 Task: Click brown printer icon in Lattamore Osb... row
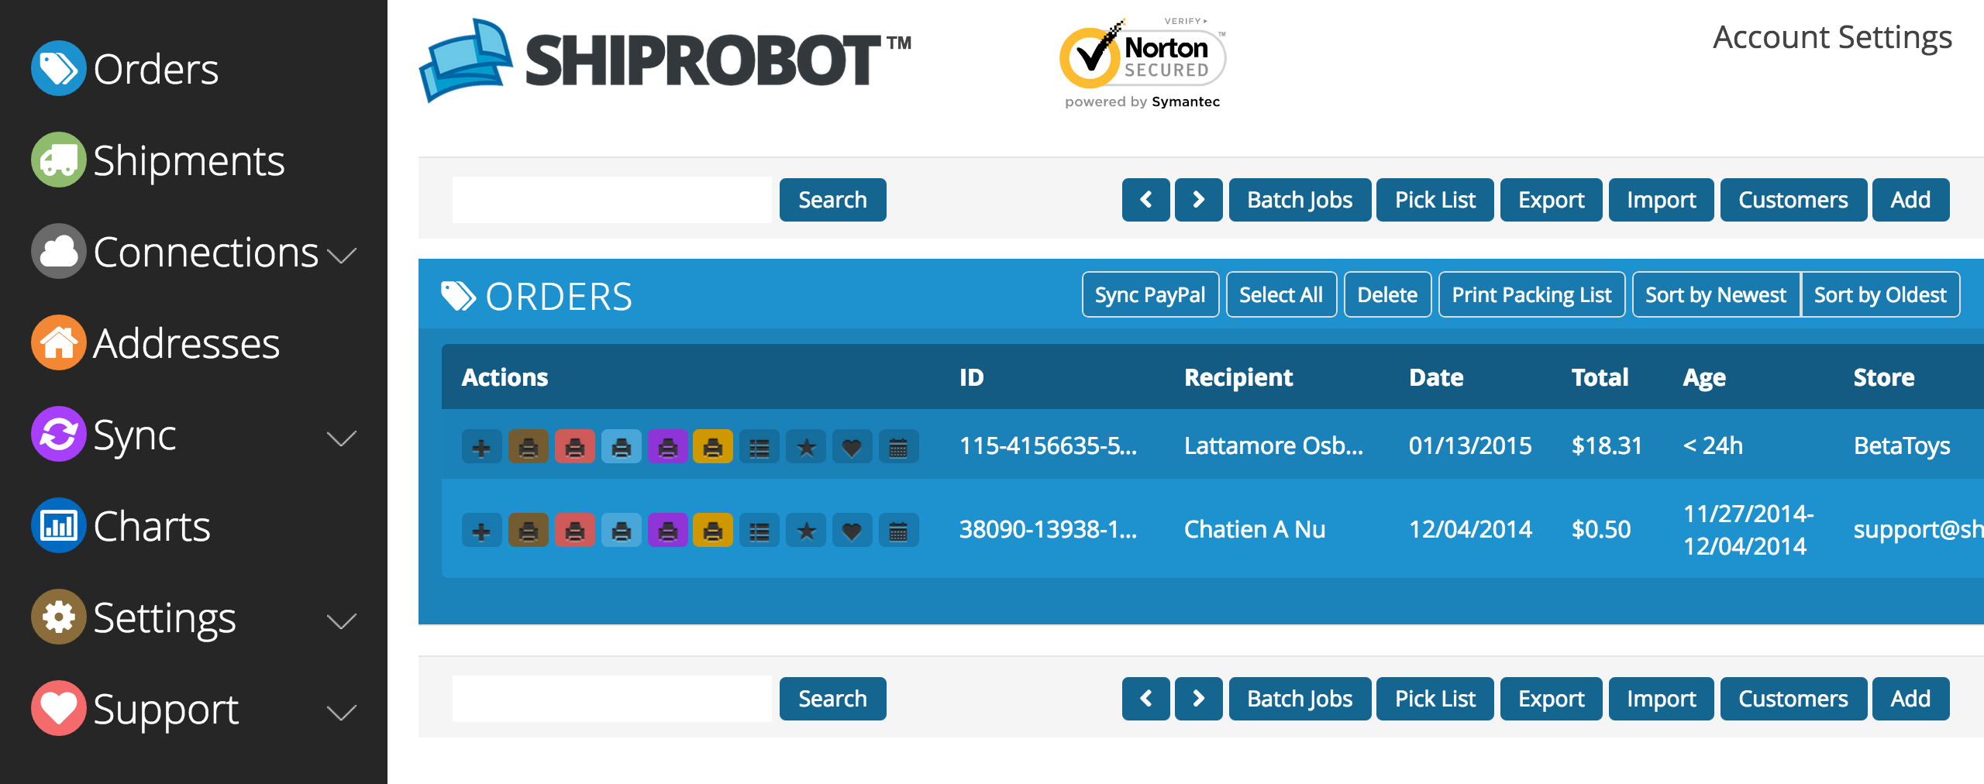pyautogui.click(x=528, y=447)
